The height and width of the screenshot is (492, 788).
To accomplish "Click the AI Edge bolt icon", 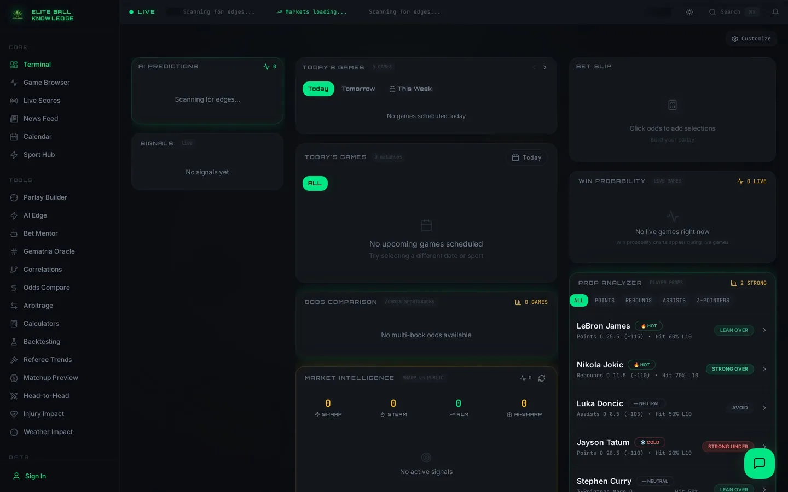I will click(x=14, y=215).
